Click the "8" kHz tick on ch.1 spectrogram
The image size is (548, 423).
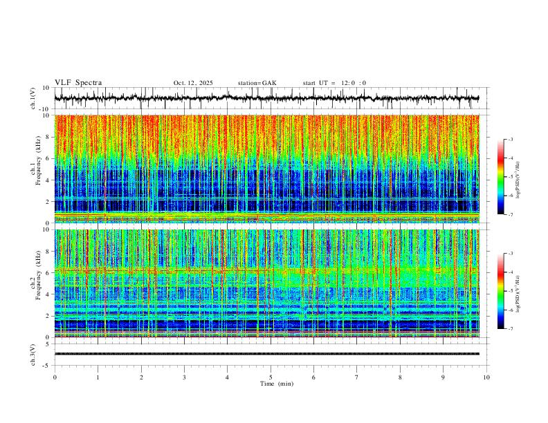[48, 137]
